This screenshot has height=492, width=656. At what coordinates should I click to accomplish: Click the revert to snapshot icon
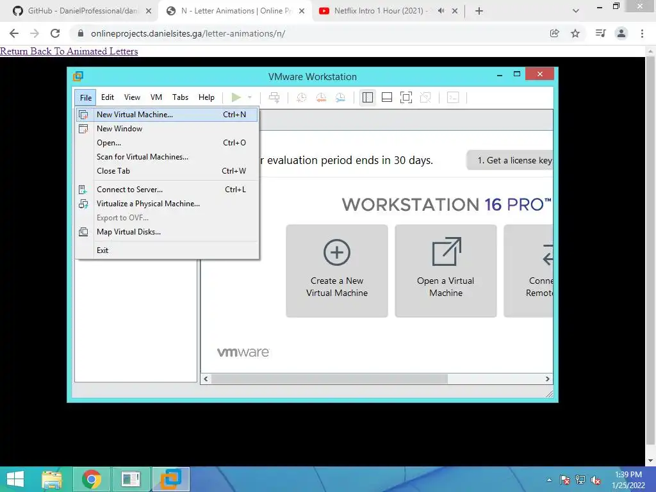pyautogui.click(x=321, y=97)
